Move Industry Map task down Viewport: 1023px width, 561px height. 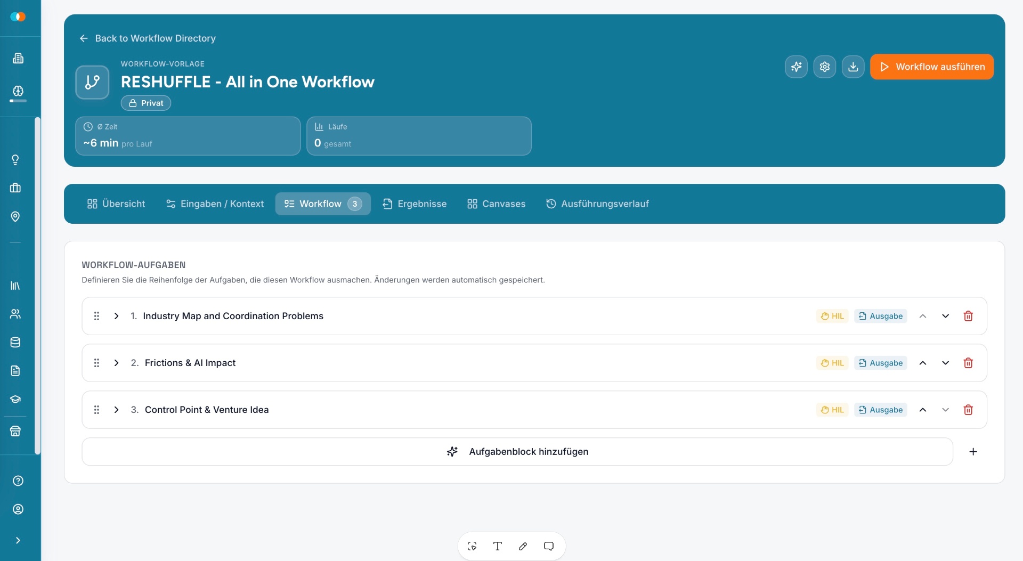coord(946,316)
